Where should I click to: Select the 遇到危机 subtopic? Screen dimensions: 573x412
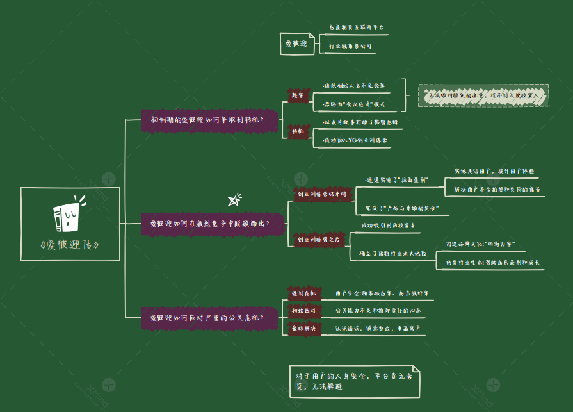(x=303, y=293)
